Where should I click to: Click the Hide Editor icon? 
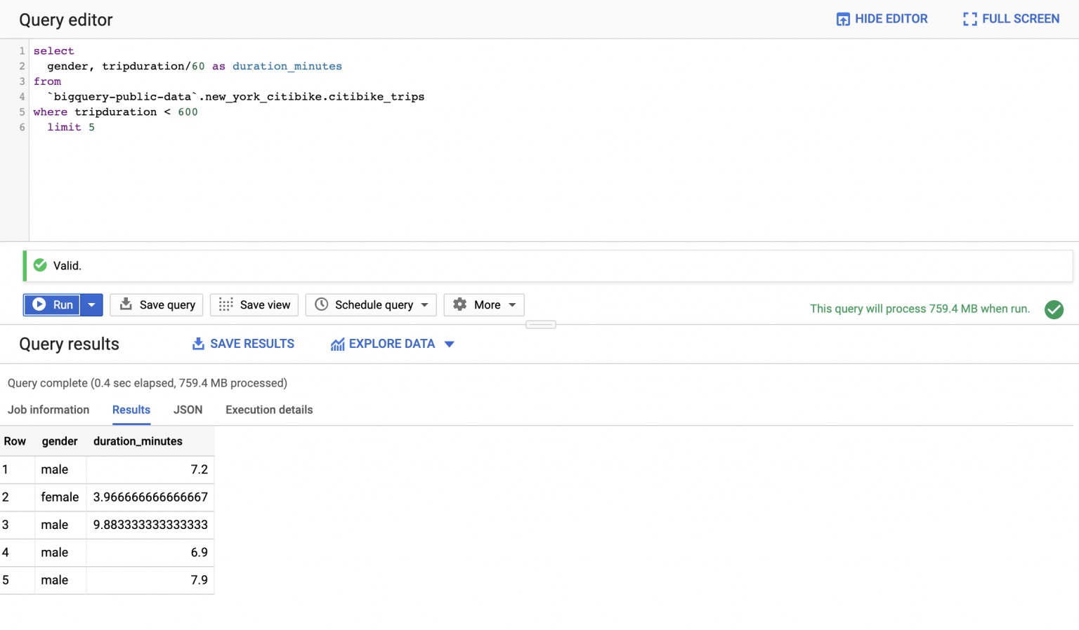[x=843, y=19]
